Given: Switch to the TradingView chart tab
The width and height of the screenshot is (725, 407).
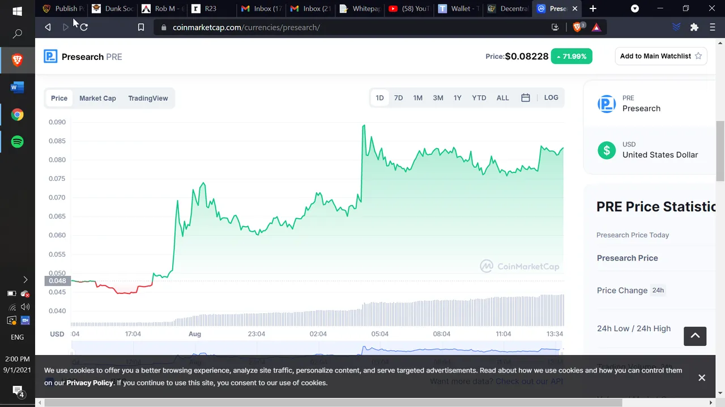Looking at the screenshot, I should 148,98.
